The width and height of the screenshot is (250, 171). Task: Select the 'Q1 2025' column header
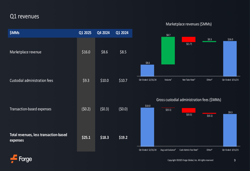tap(85, 33)
